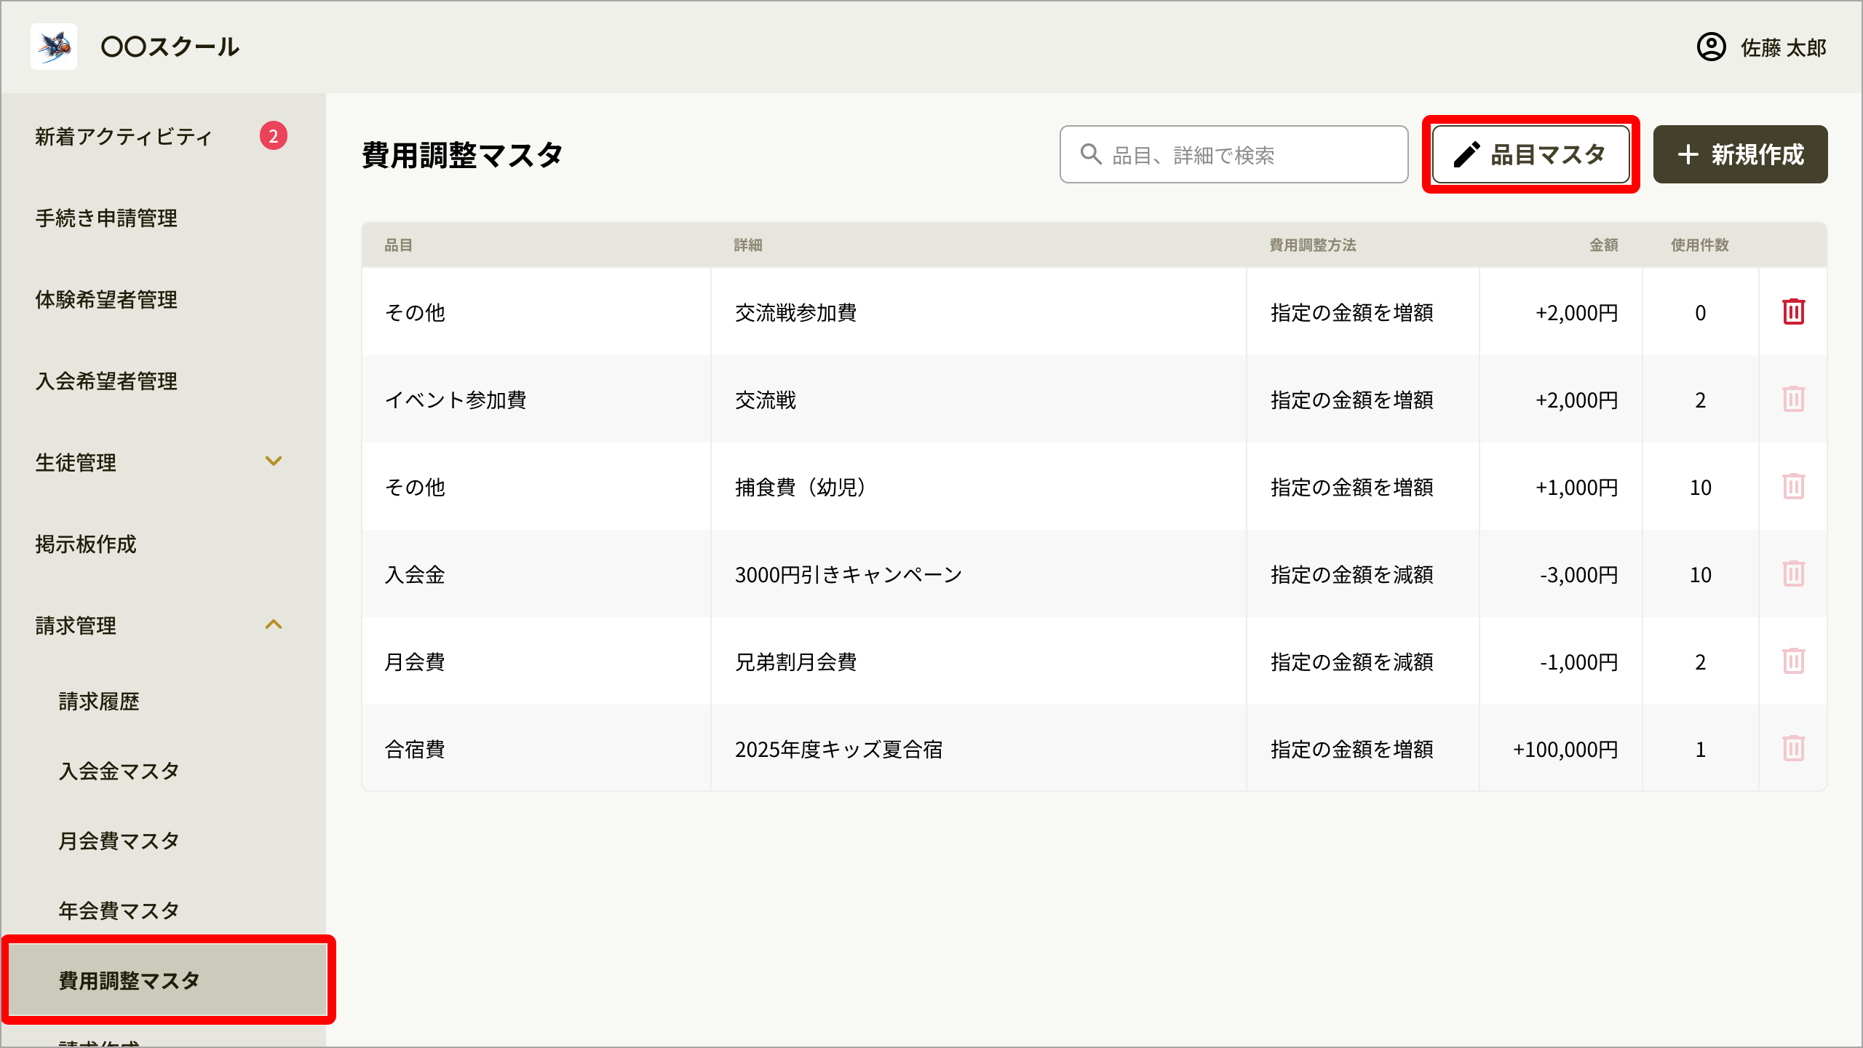Select the 捕食費（幼児） detail cell
This screenshot has height=1048, width=1863.
(978, 486)
